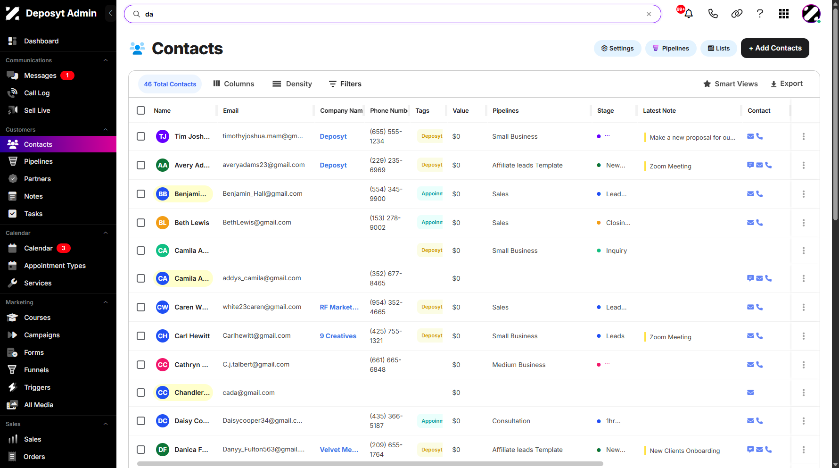Image resolution: width=839 pixels, height=468 pixels.
Task: Open row options for Carl Hewitt
Action: pyautogui.click(x=804, y=336)
